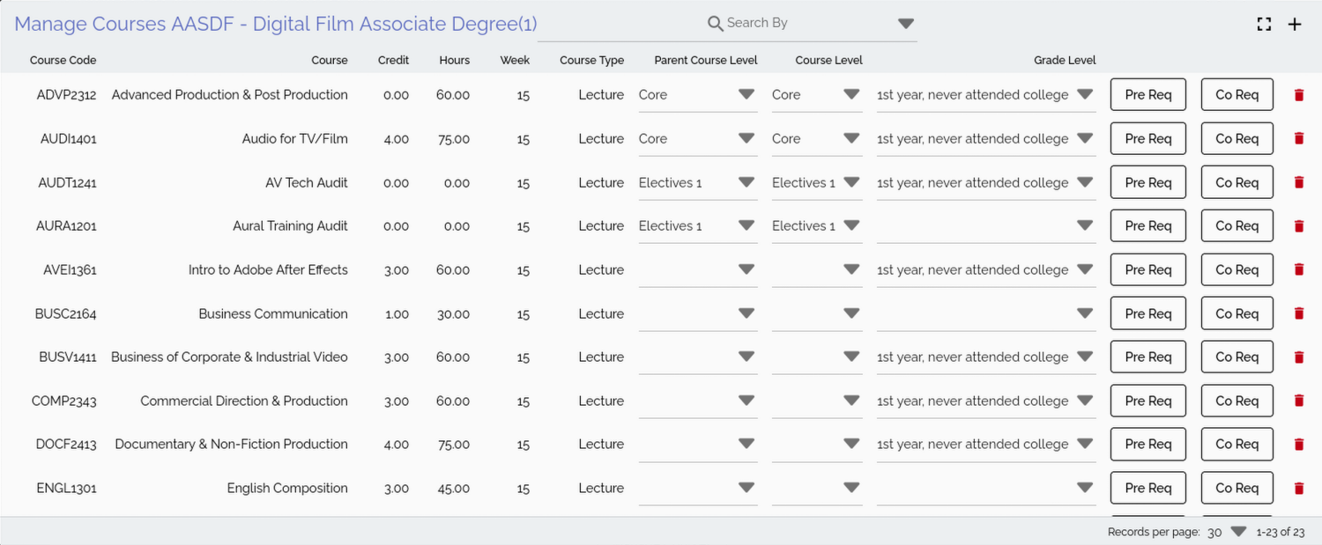Expand Parent Course Level for AUDI1401
The width and height of the screenshot is (1322, 545).
point(746,138)
